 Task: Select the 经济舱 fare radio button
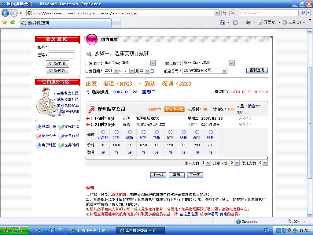pyautogui.click(x=103, y=132)
